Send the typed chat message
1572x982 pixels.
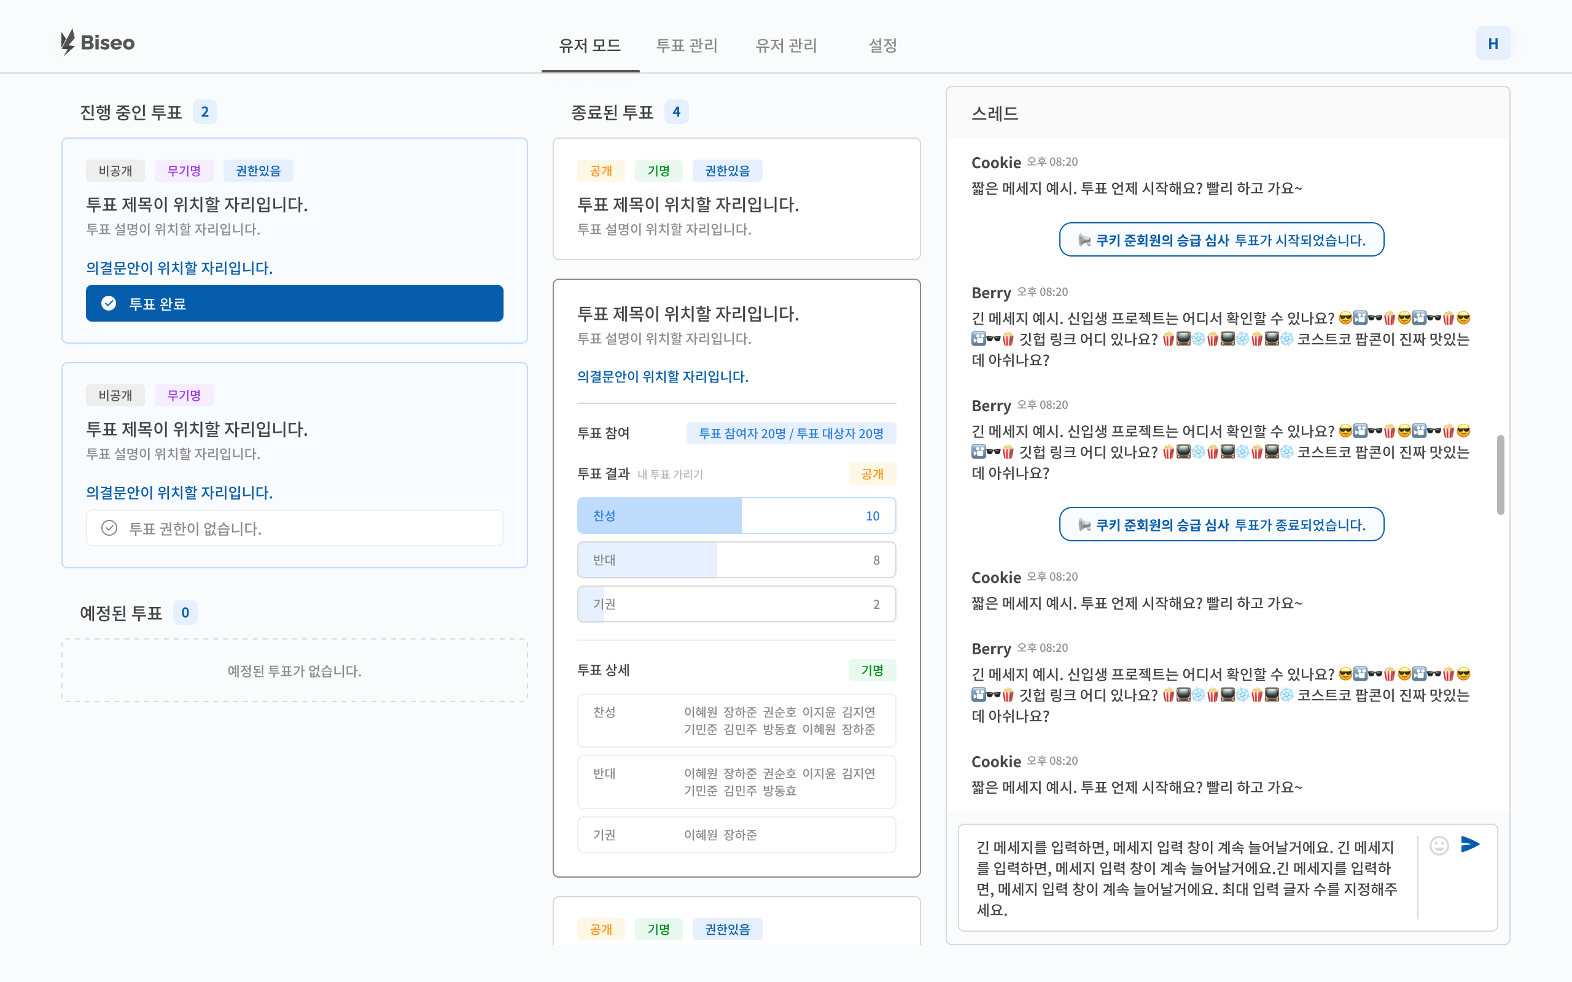coord(1470,844)
